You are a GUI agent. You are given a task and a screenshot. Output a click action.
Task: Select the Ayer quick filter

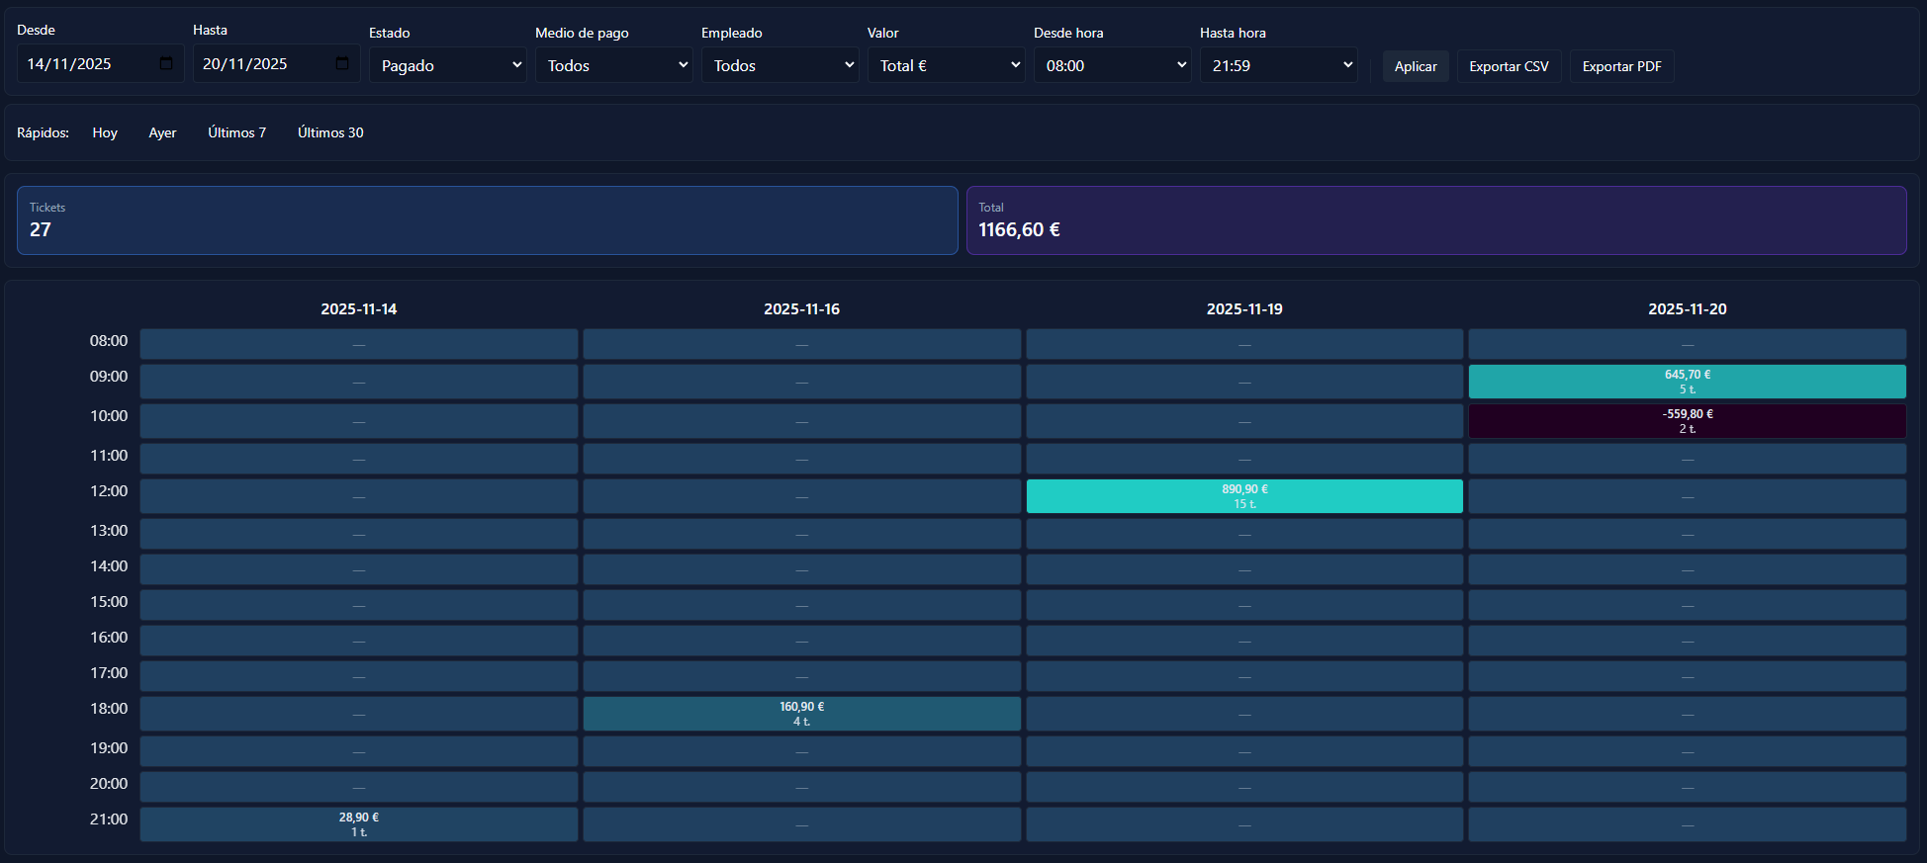(162, 132)
